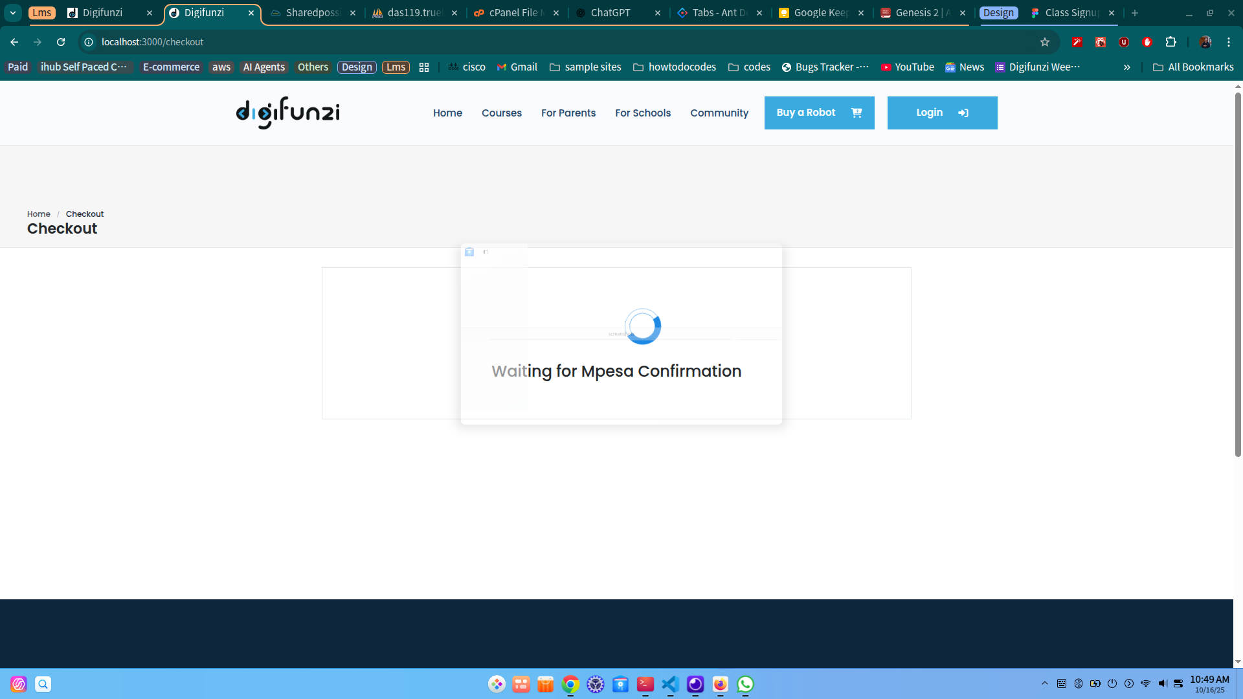Viewport: 1243px width, 699px height.
Task: Reload the current page
Action: (x=61, y=42)
